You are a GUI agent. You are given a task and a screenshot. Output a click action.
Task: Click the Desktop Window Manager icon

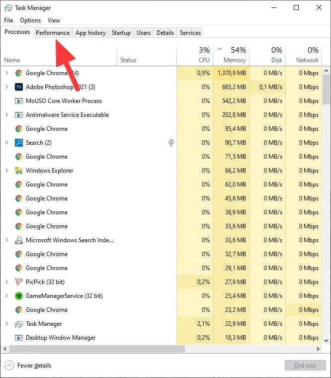point(19,338)
